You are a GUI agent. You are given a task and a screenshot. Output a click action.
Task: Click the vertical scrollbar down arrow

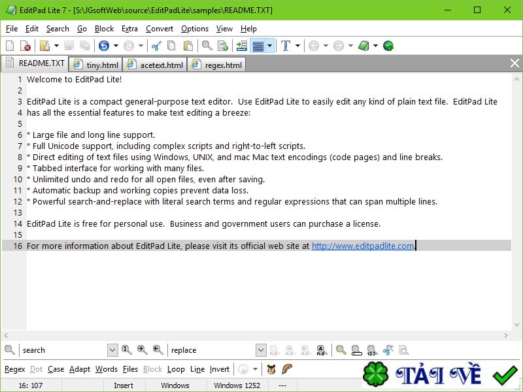coord(516,325)
